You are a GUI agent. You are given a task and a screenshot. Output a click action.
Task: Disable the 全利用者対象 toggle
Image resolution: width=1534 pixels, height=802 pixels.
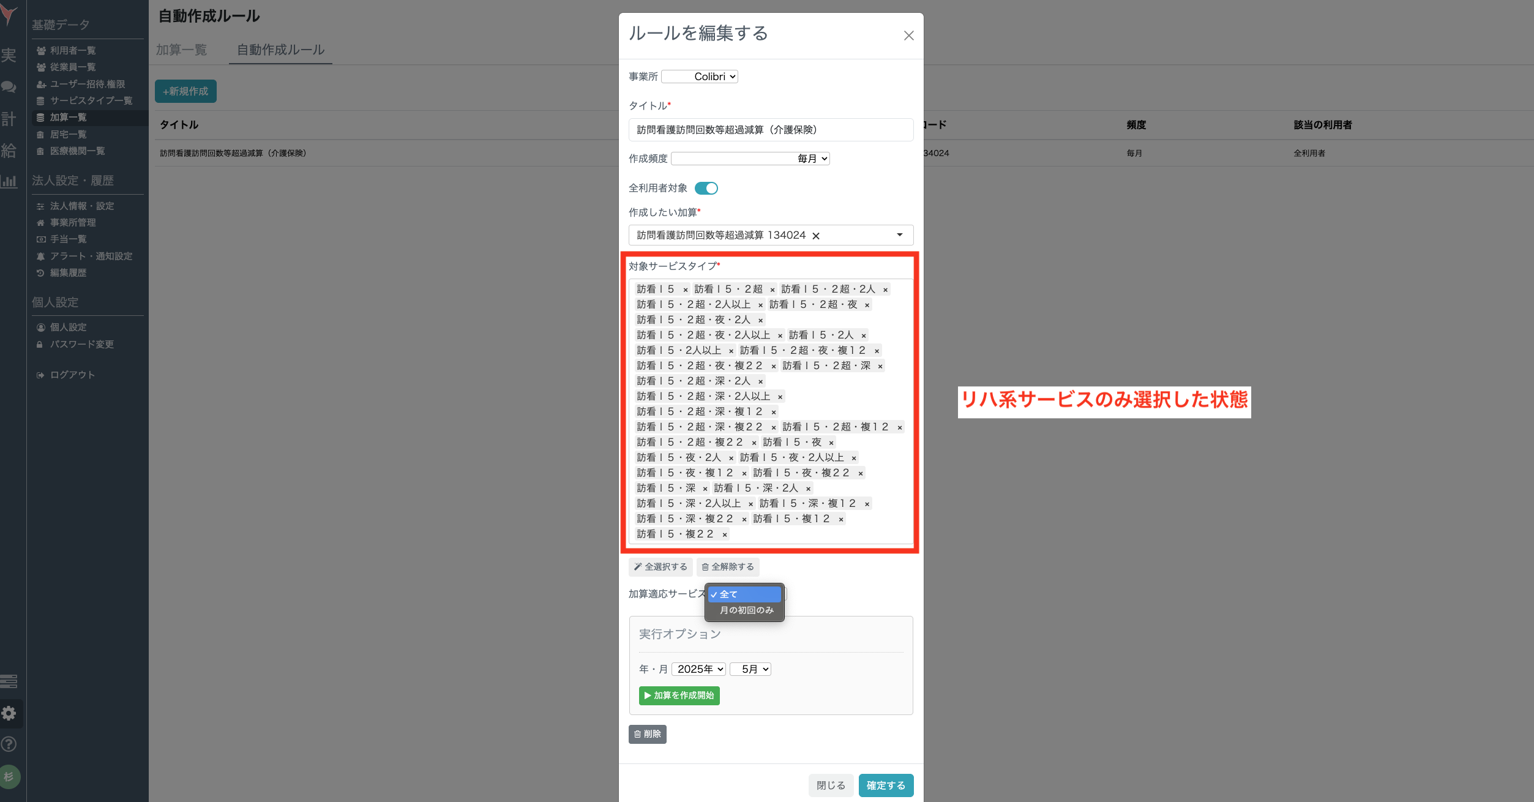706,188
